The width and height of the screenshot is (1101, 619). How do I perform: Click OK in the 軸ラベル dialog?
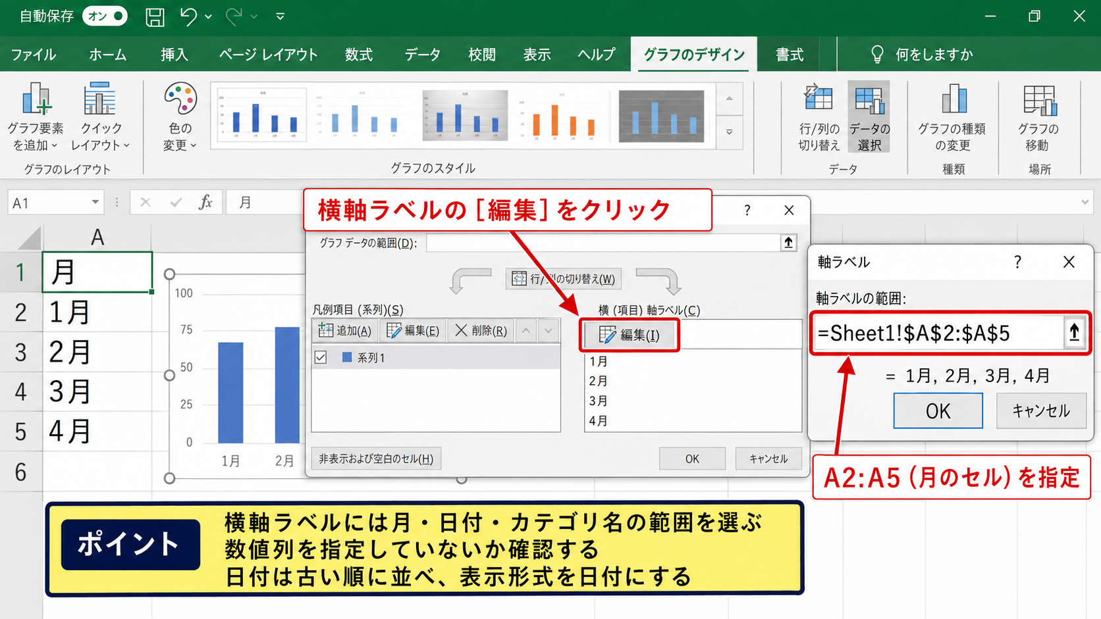pyautogui.click(x=938, y=411)
